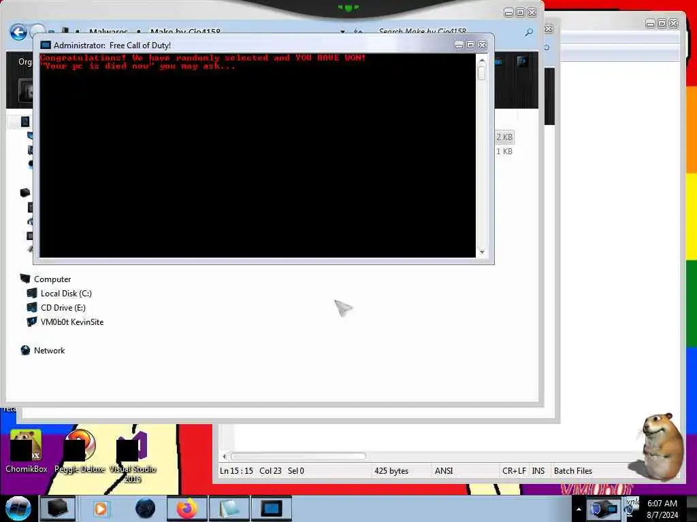Open the ChomikBox desktop shortcut
Screen dimensions: 697x522
click(x=27, y=451)
